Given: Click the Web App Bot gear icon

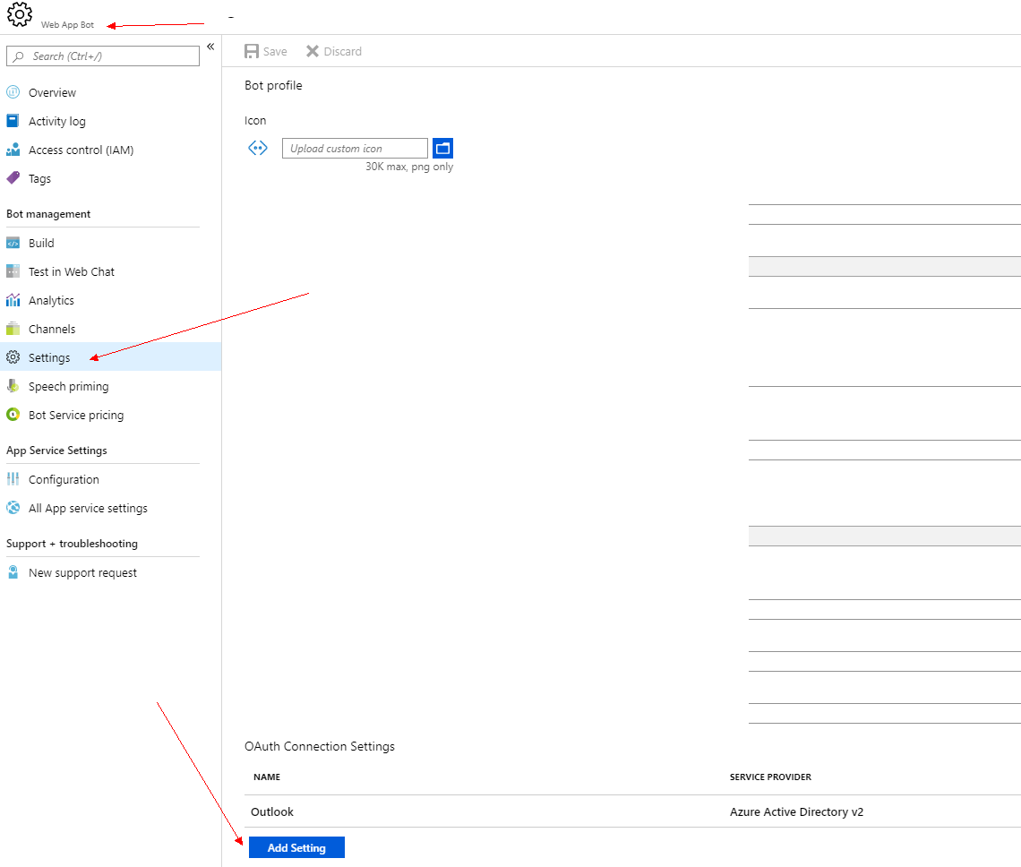Looking at the screenshot, I should tap(20, 13).
